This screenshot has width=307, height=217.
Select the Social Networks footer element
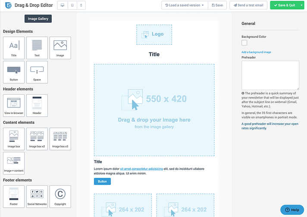(x=37, y=196)
